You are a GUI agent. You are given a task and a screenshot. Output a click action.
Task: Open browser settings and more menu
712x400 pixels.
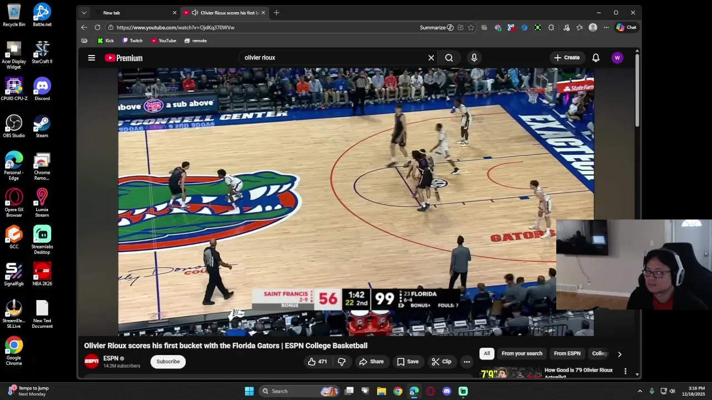coord(606,27)
